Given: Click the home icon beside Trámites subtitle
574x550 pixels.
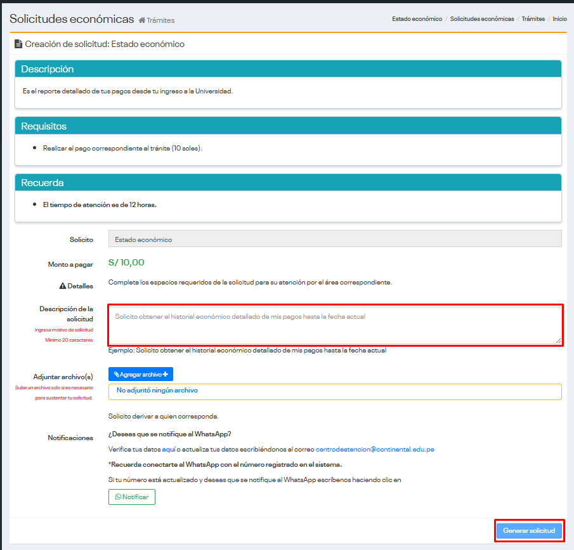Looking at the screenshot, I should pyautogui.click(x=142, y=20).
